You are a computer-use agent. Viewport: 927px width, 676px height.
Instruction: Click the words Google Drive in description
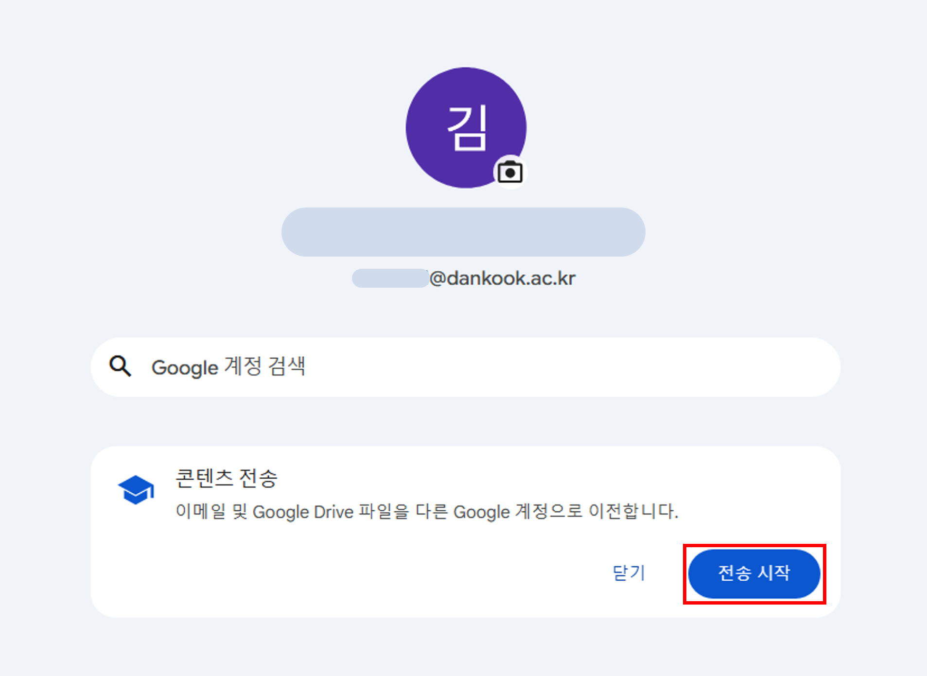tap(303, 512)
